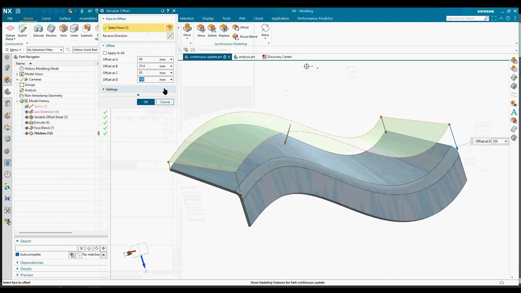Click the Resize Blend tool
The height and width of the screenshot is (293, 521).
tap(245, 37)
